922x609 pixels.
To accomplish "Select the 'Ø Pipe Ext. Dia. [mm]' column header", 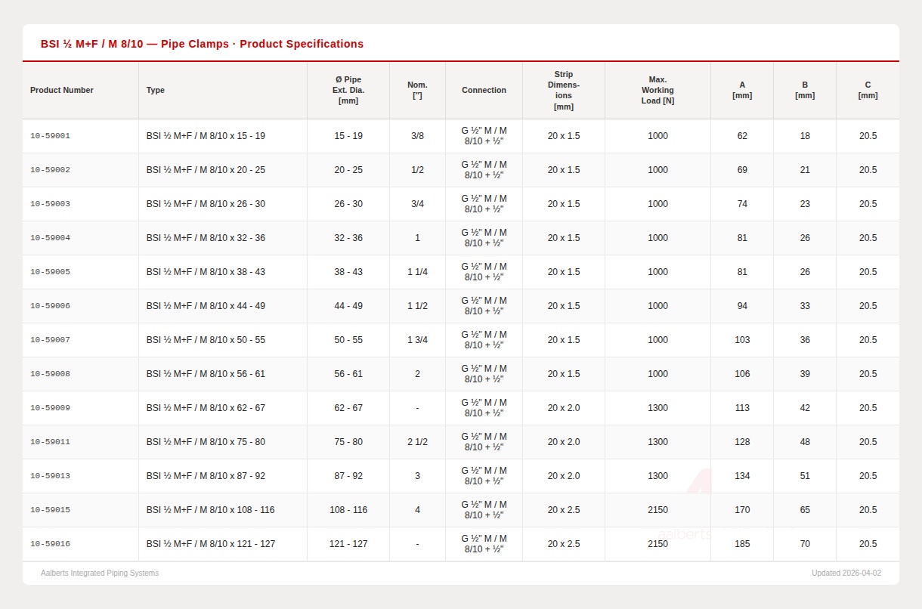I will (x=348, y=90).
